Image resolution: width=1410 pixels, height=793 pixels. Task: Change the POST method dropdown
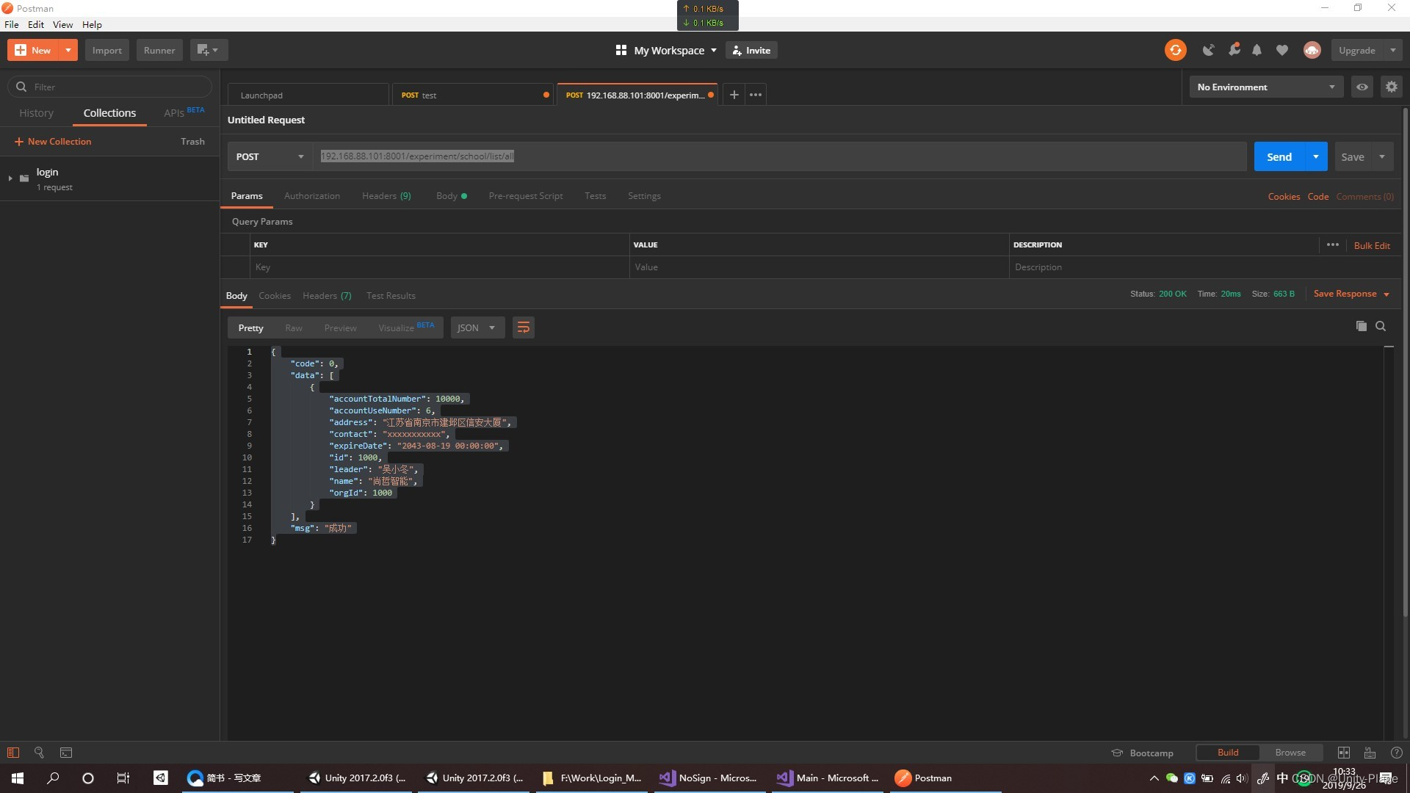point(270,156)
